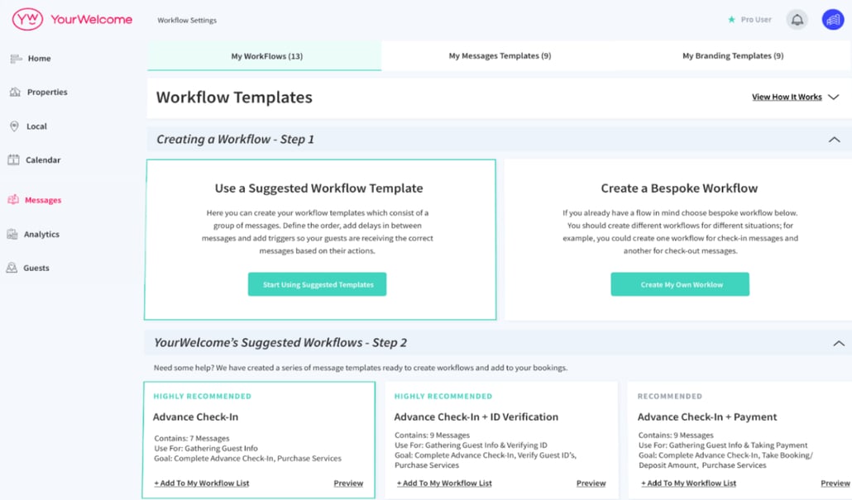Screen dimensions: 852x500
Task: Click the blue user profile avatar
Action: pos(832,21)
